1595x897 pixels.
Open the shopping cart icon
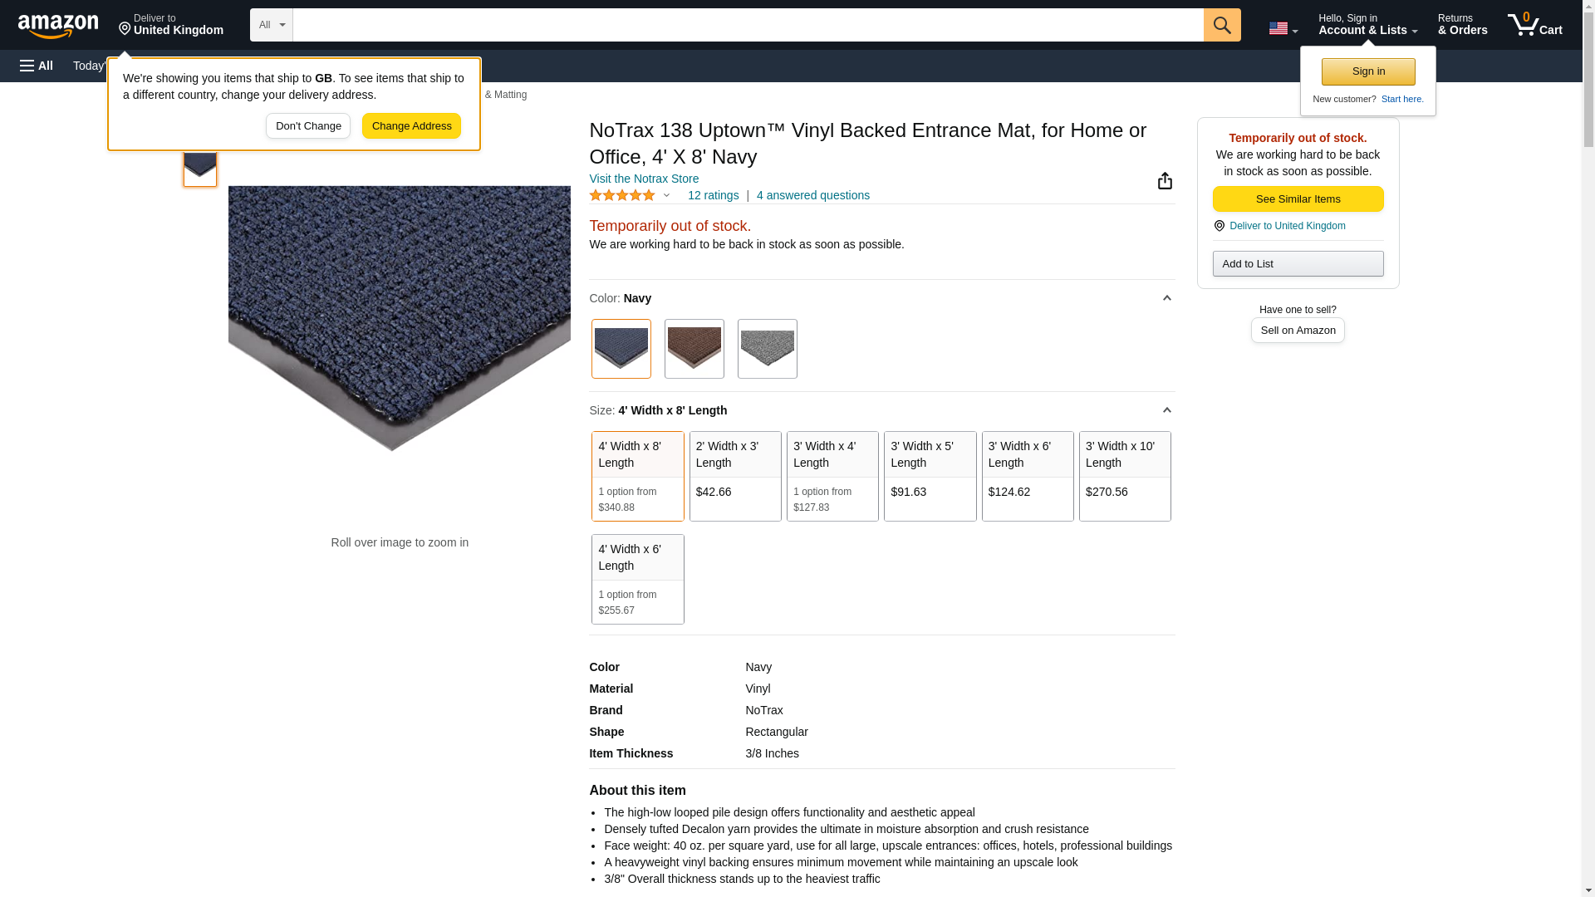pyautogui.click(x=1534, y=24)
